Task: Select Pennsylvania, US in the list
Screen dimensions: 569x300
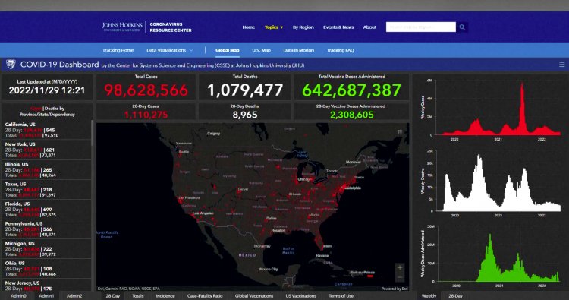Action: [x=46, y=229]
